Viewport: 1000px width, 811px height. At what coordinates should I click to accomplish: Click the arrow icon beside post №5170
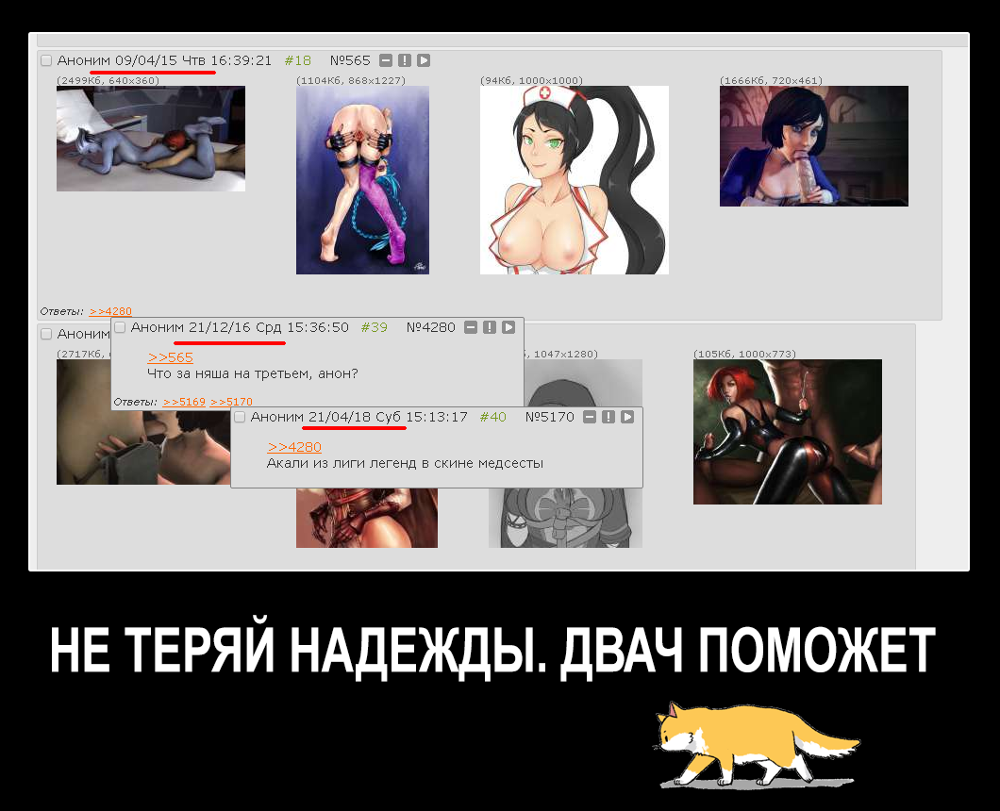tap(627, 417)
